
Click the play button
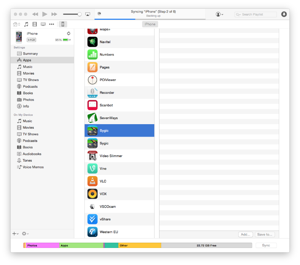click(45, 14)
